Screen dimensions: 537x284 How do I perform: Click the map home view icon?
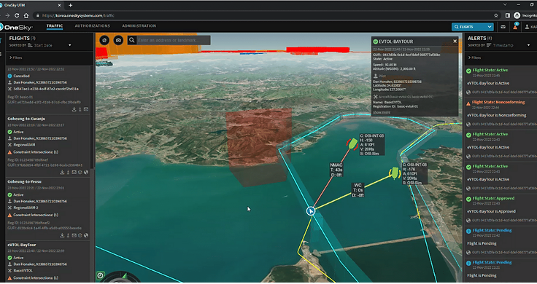coord(104,40)
